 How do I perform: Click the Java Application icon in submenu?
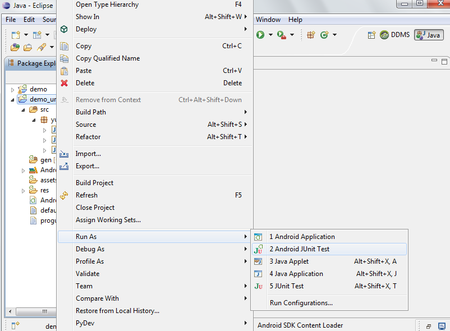point(258,274)
